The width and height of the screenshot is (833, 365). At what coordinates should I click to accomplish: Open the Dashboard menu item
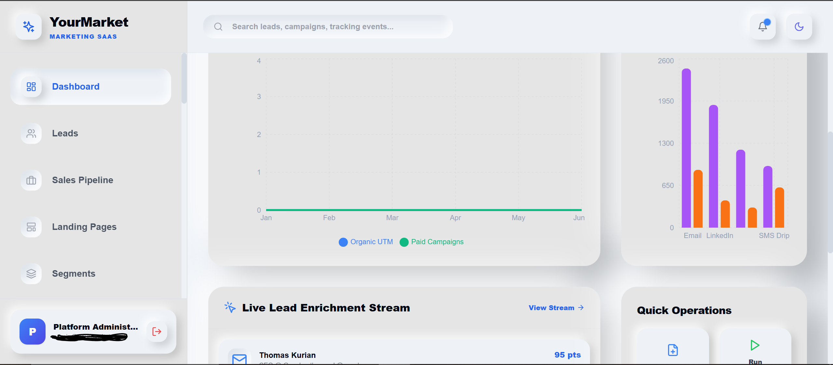click(91, 87)
